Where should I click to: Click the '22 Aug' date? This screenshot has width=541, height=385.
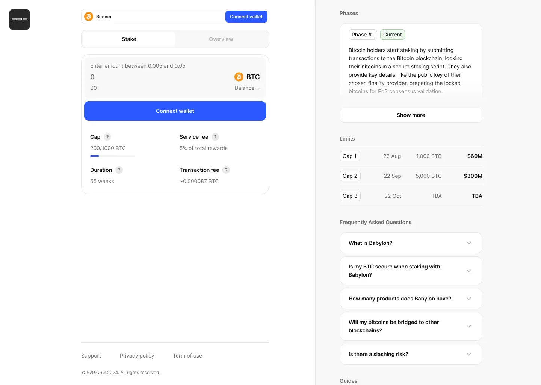(x=392, y=156)
